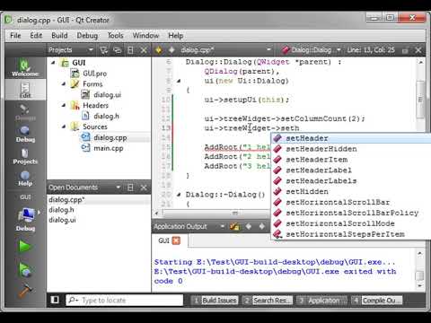
Task: Fold the Dialog destructor code block
Action: click(179, 195)
